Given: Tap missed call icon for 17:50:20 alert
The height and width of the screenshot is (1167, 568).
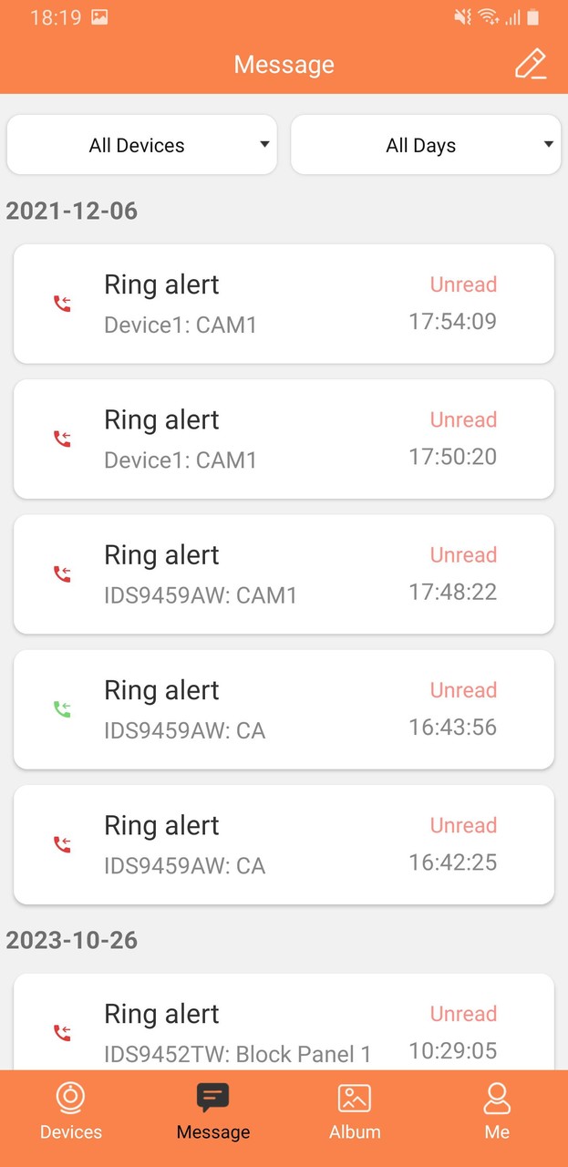Looking at the screenshot, I should pos(62,439).
